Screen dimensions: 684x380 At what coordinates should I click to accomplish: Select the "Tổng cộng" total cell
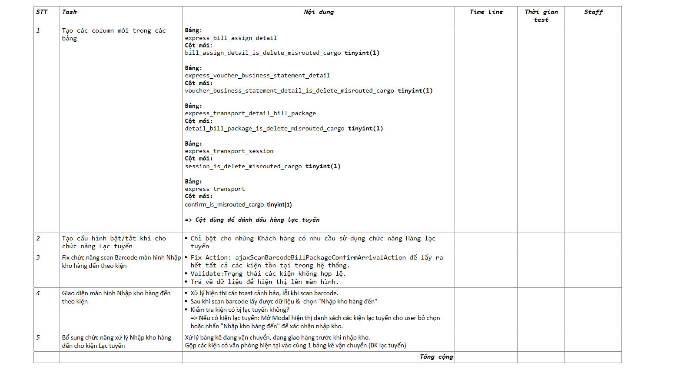click(436, 357)
